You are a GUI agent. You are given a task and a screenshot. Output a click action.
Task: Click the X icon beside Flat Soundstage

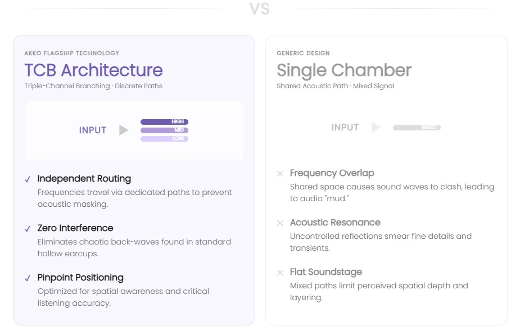280,273
